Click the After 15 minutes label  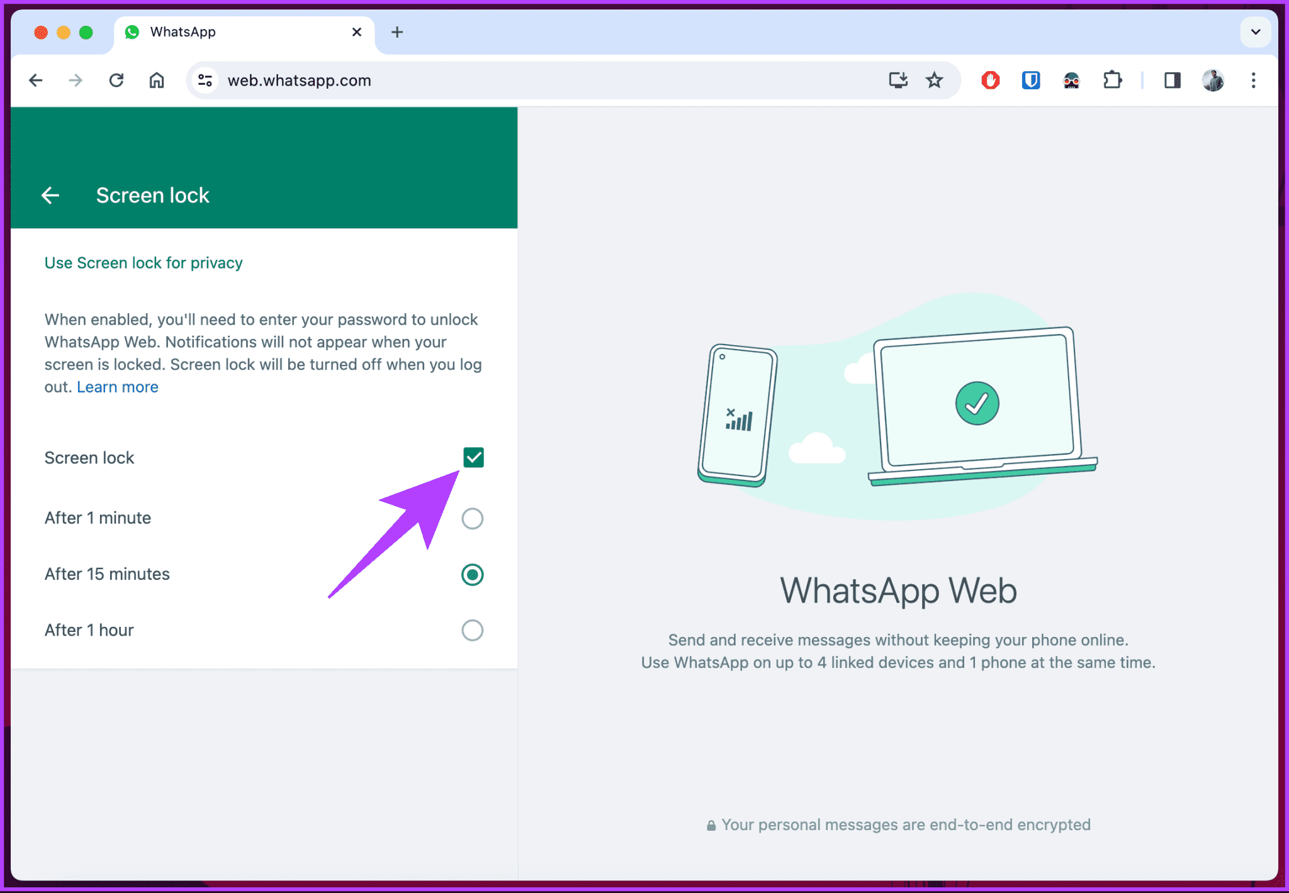click(x=107, y=574)
